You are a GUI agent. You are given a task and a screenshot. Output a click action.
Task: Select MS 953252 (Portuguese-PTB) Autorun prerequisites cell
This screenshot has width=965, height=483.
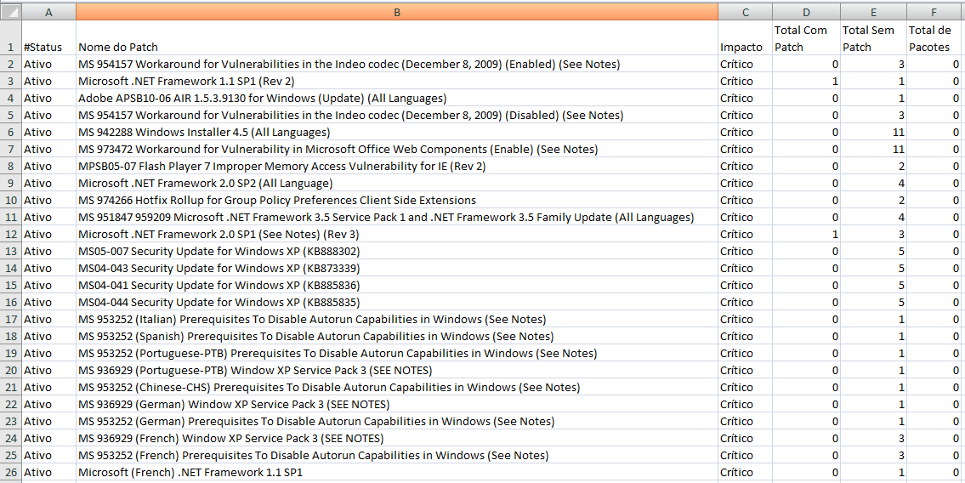[397, 353]
